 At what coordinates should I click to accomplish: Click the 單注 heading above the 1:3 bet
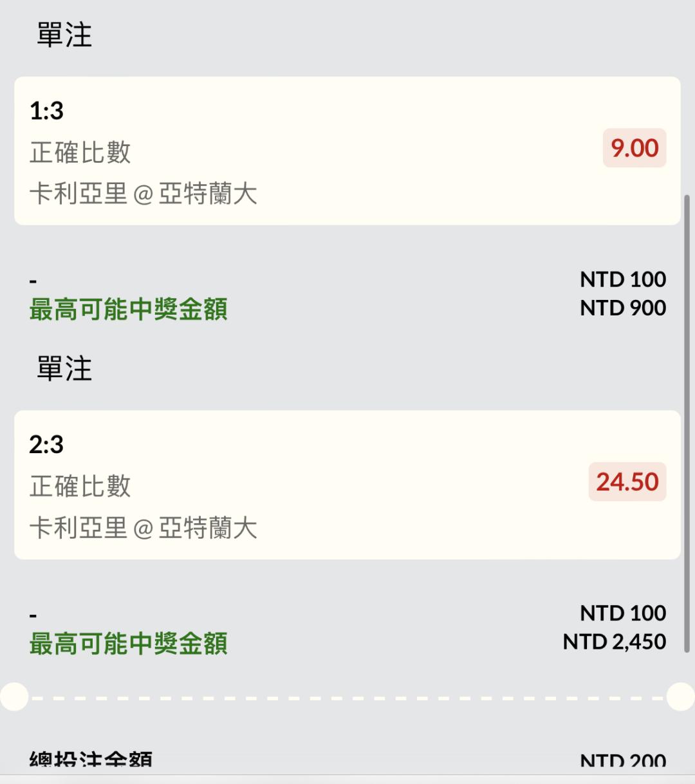pos(64,35)
